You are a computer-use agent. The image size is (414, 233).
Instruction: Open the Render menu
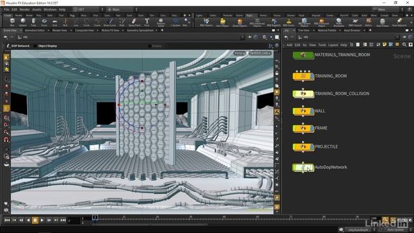pos(25,9)
